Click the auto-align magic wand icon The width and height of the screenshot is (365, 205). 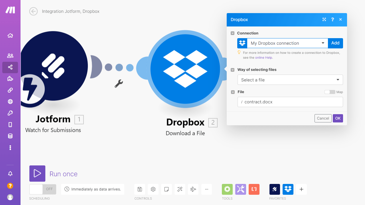[x=180, y=189]
